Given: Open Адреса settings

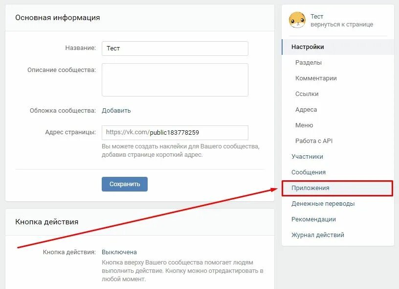Looking at the screenshot, I should [306, 110].
